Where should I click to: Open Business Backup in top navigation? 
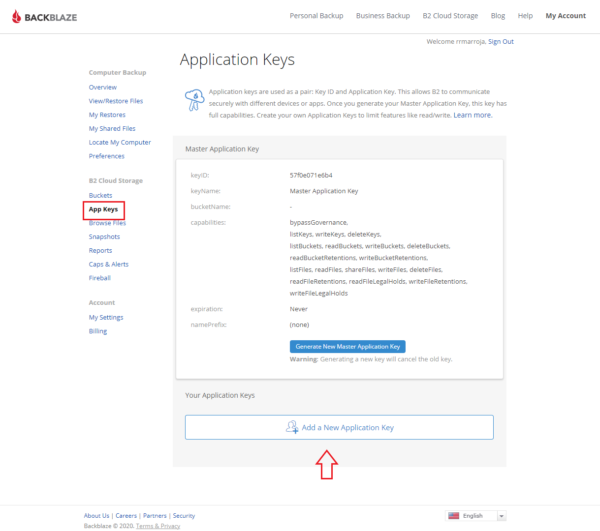[x=383, y=16]
